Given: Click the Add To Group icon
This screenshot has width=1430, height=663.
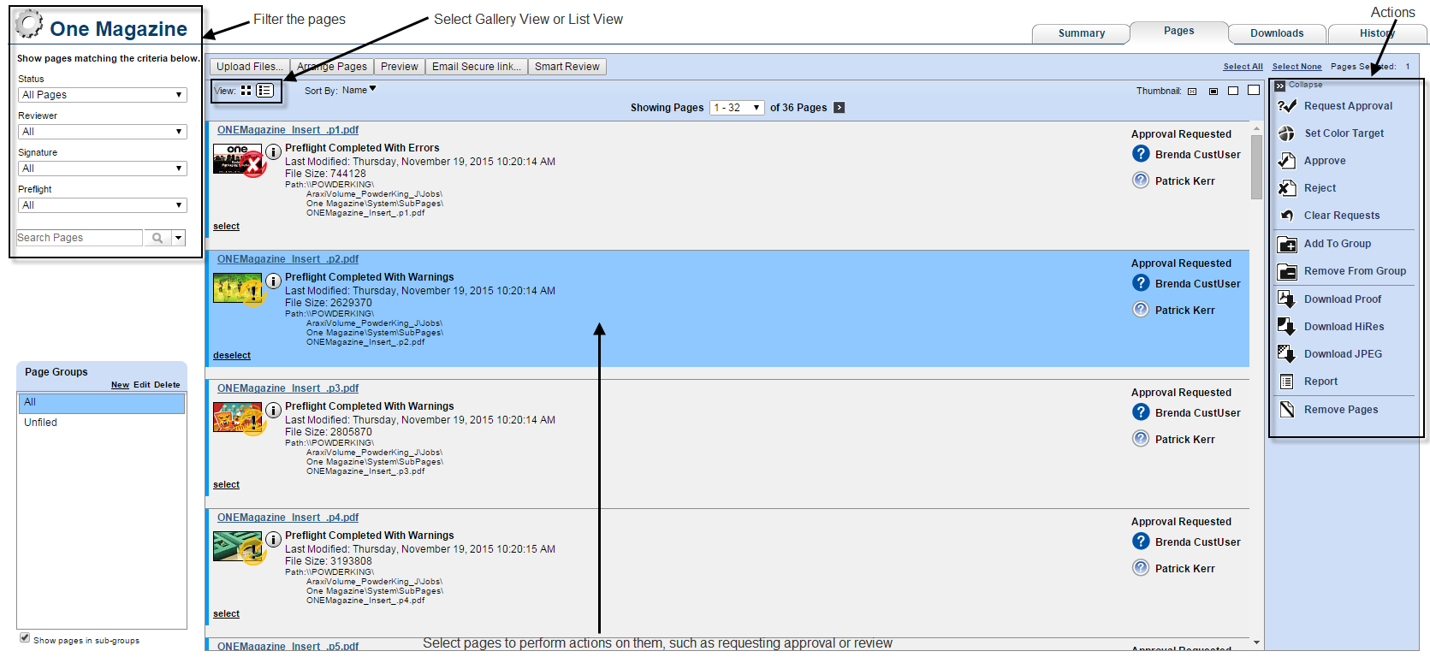Looking at the screenshot, I should [x=1286, y=245].
